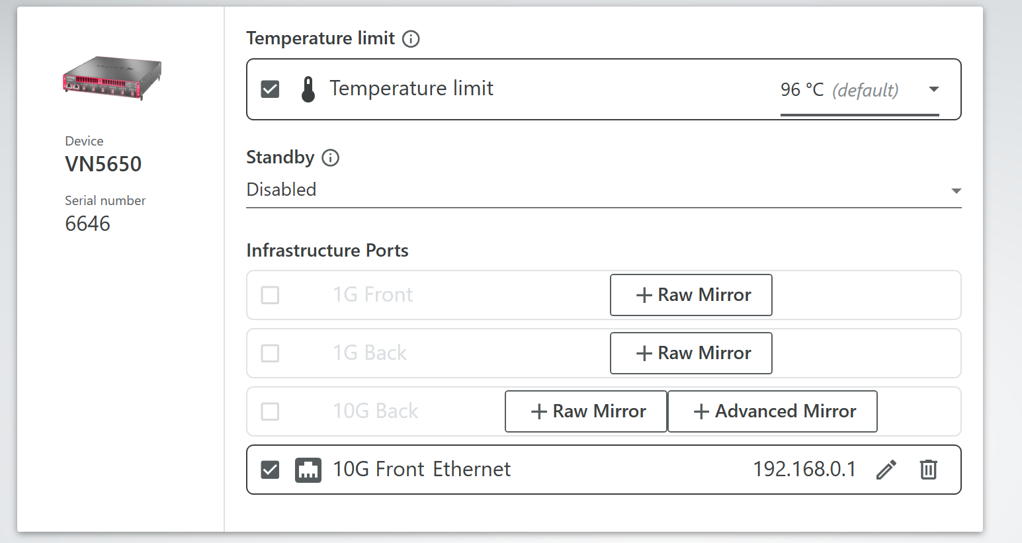Screen dimensions: 1022x543
Task: Edit the 10G Front Ethernet IP address
Action: coord(886,470)
